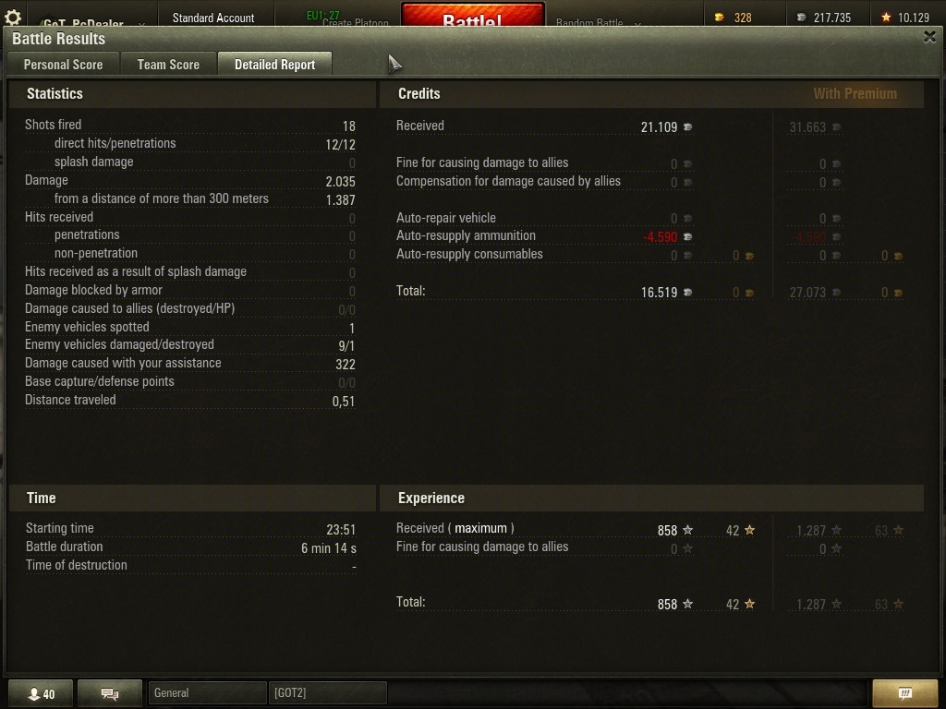Select the Detailed Report tab

coord(275,65)
